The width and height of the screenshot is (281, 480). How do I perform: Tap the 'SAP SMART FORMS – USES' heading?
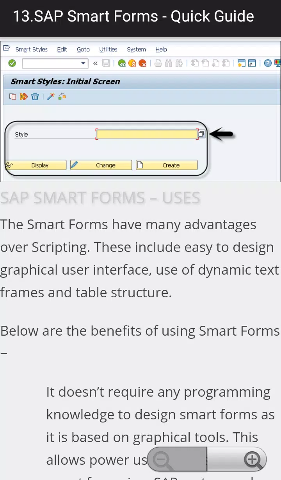tap(100, 198)
